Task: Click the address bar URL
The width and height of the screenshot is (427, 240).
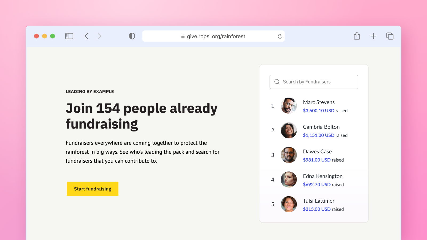Action: 216,36
